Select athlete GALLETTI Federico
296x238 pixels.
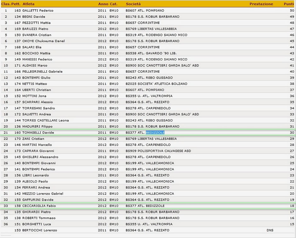tap(38, 11)
